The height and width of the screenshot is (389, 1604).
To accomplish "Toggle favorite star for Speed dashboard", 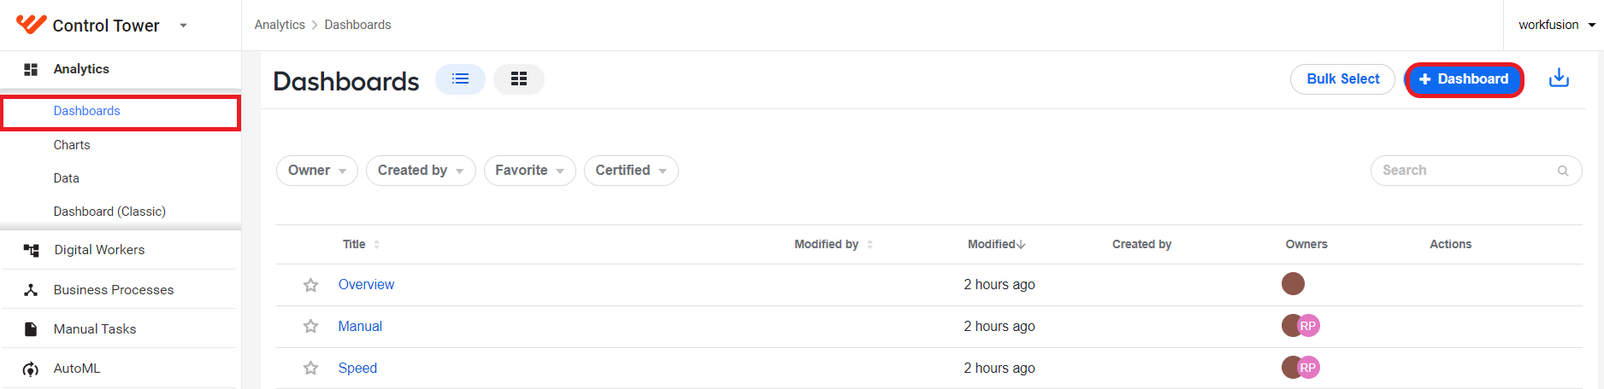I will pos(310,369).
